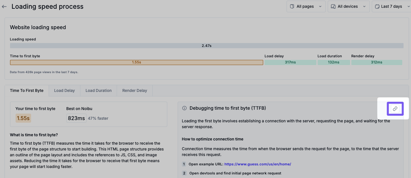Click the pages icon in All pages filter
This screenshot has width=411, height=178.
[292, 6]
